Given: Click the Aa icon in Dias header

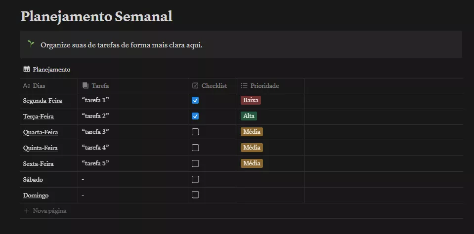Looking at the screenshot, I should coord(27,86).
